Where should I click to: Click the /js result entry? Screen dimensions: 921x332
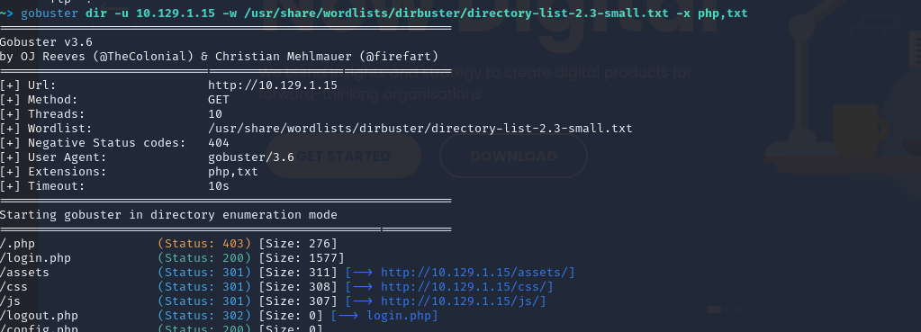[11, 301]
